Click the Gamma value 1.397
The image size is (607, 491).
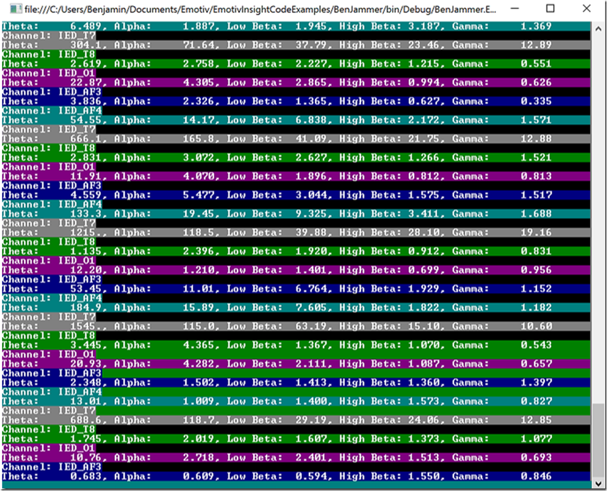536,383
